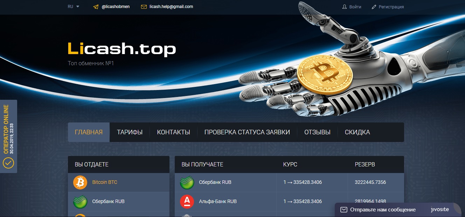Click the pencil icon beside Регистрация
Image resolution: width=465 pixels, height=217 pixels.
pos(374,7)
